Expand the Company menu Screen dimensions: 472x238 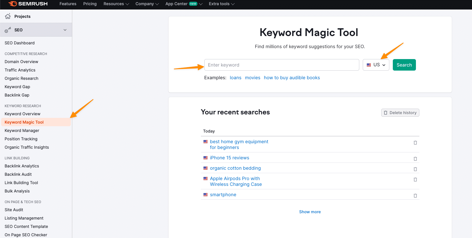[147, 4]
